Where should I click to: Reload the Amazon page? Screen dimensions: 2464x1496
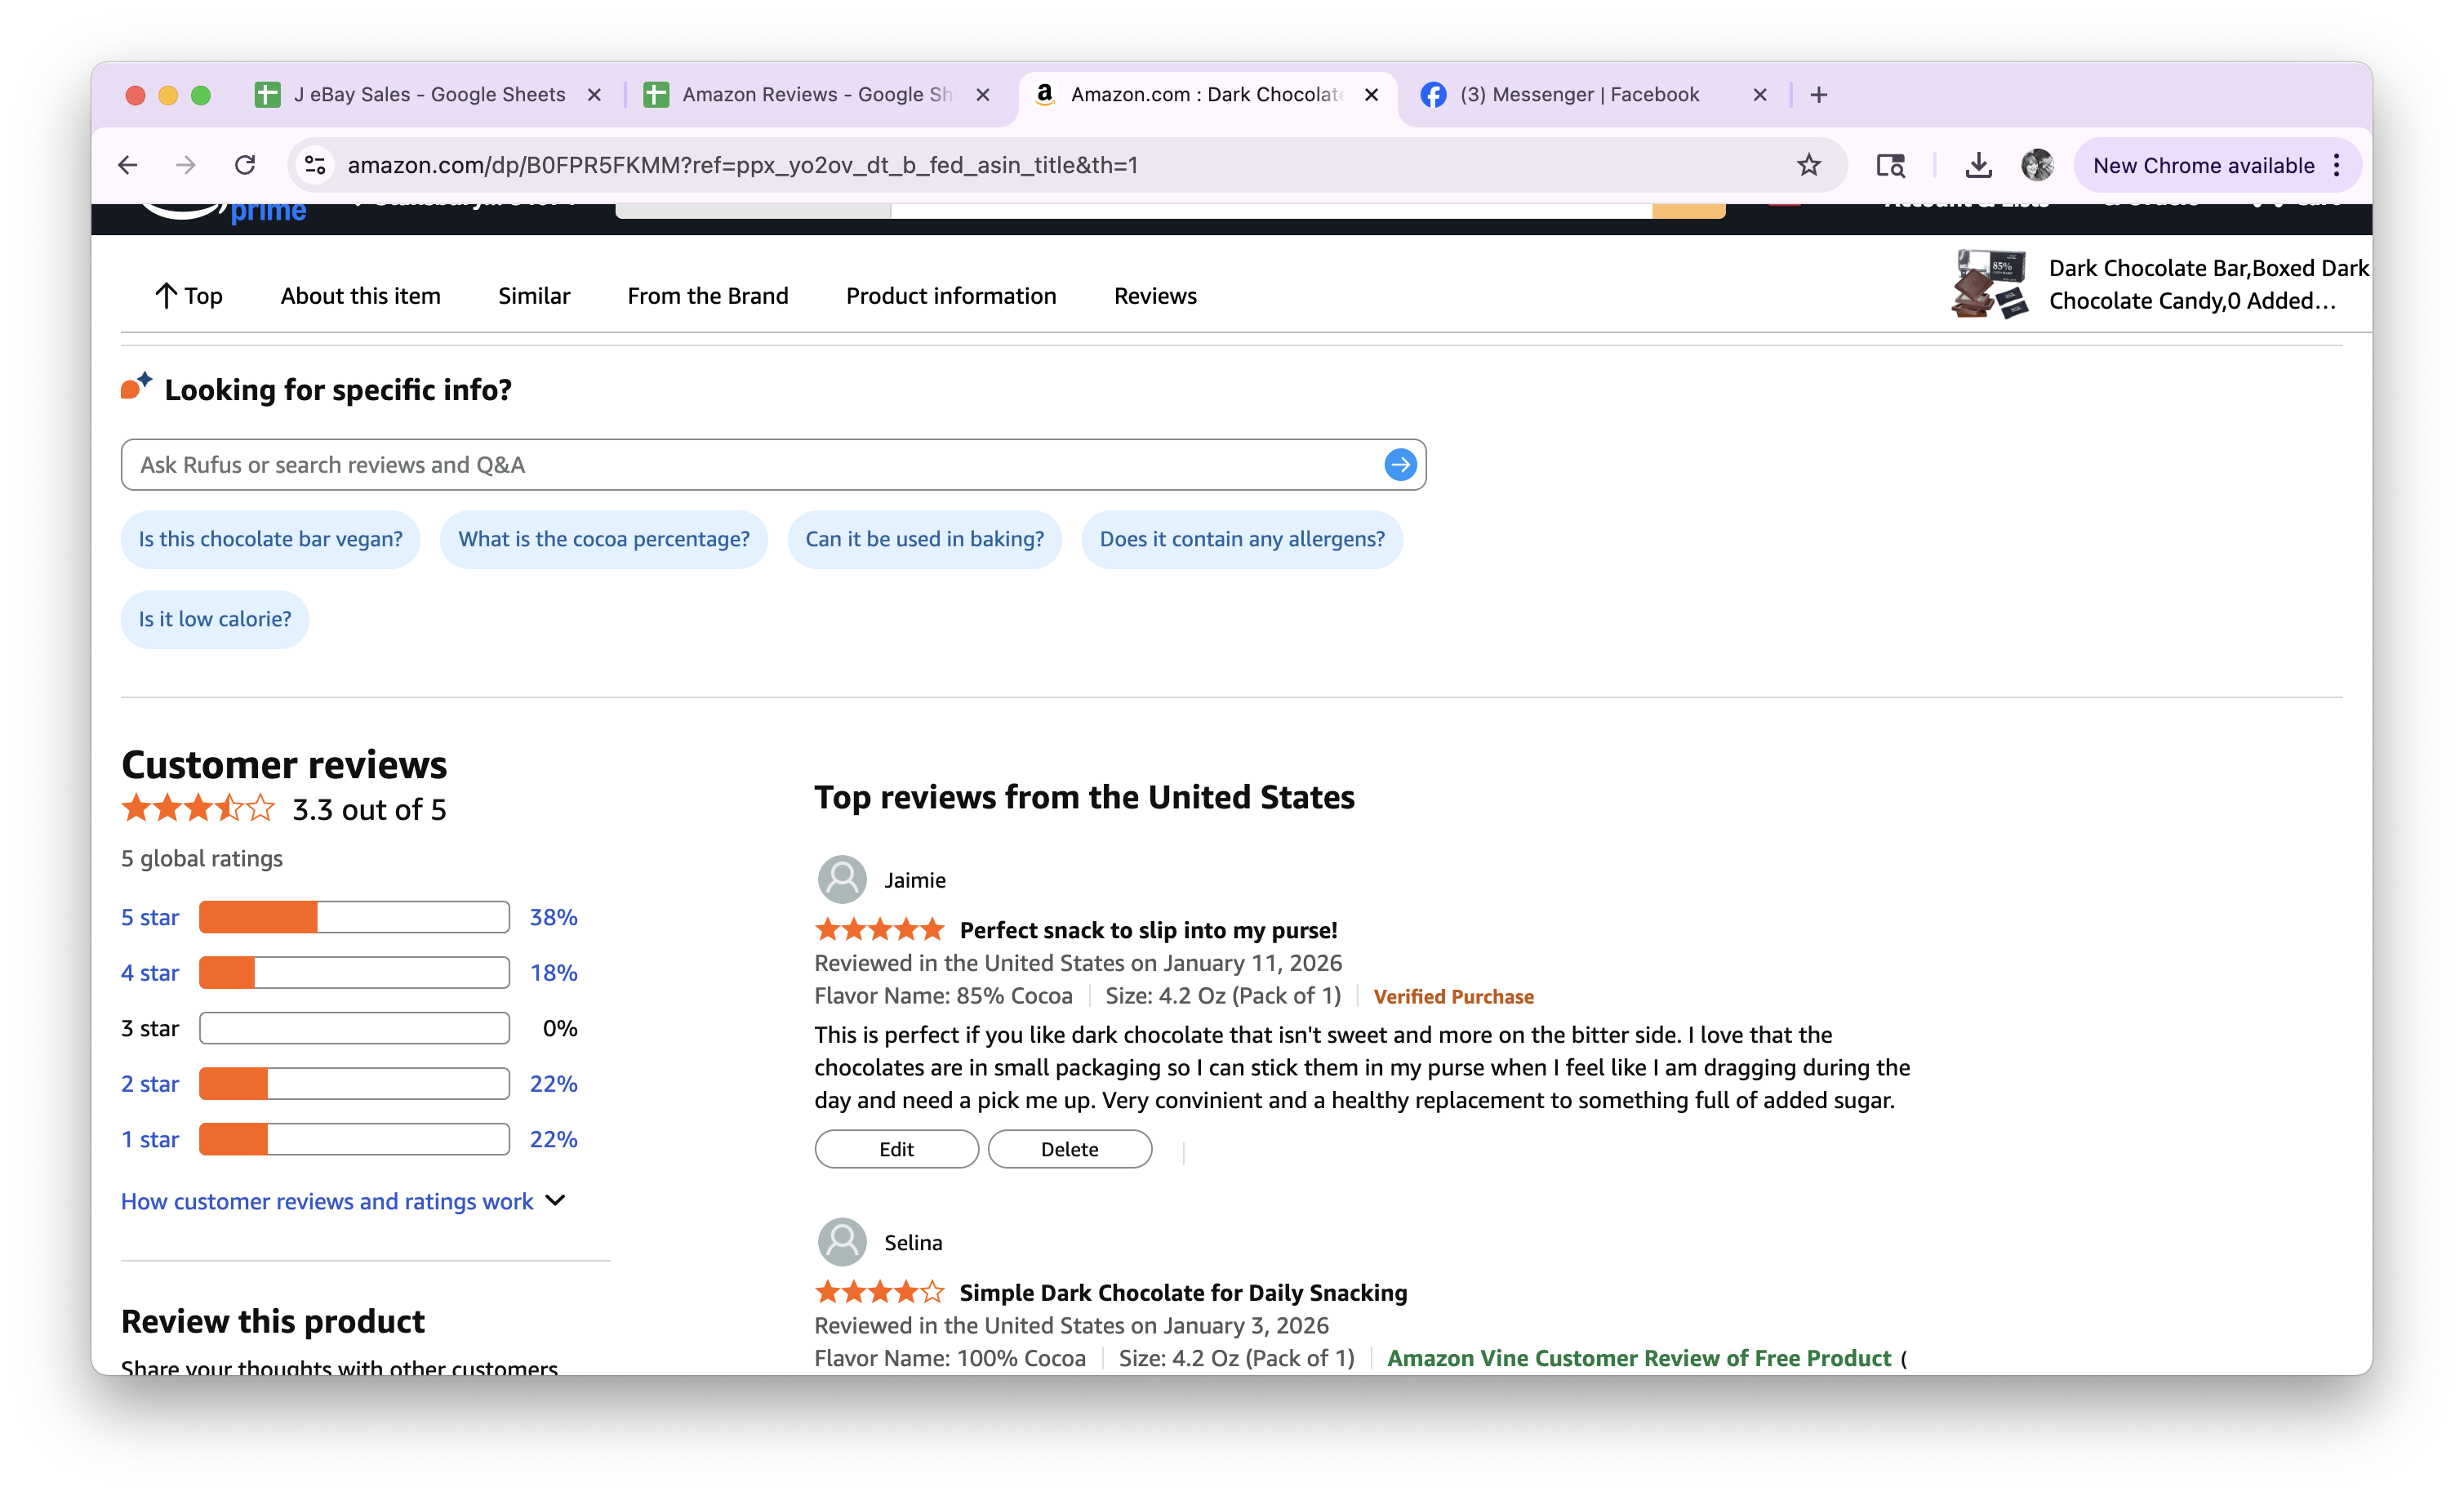pyautogui.click(x=245, y=165)
